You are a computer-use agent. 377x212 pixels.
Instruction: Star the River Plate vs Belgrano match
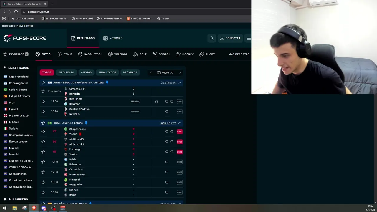(43, 101)
